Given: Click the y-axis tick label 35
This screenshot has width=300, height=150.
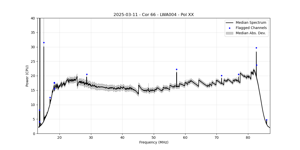Looking at the screenshot, I should pyautogui.click(x=33, y=32).
